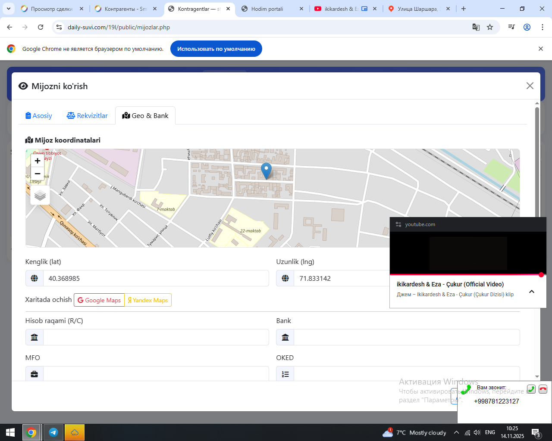Accept the incoming call with green phone
Image resolution: width=552 pixels, height=441 pixels.
coord(531,389)
